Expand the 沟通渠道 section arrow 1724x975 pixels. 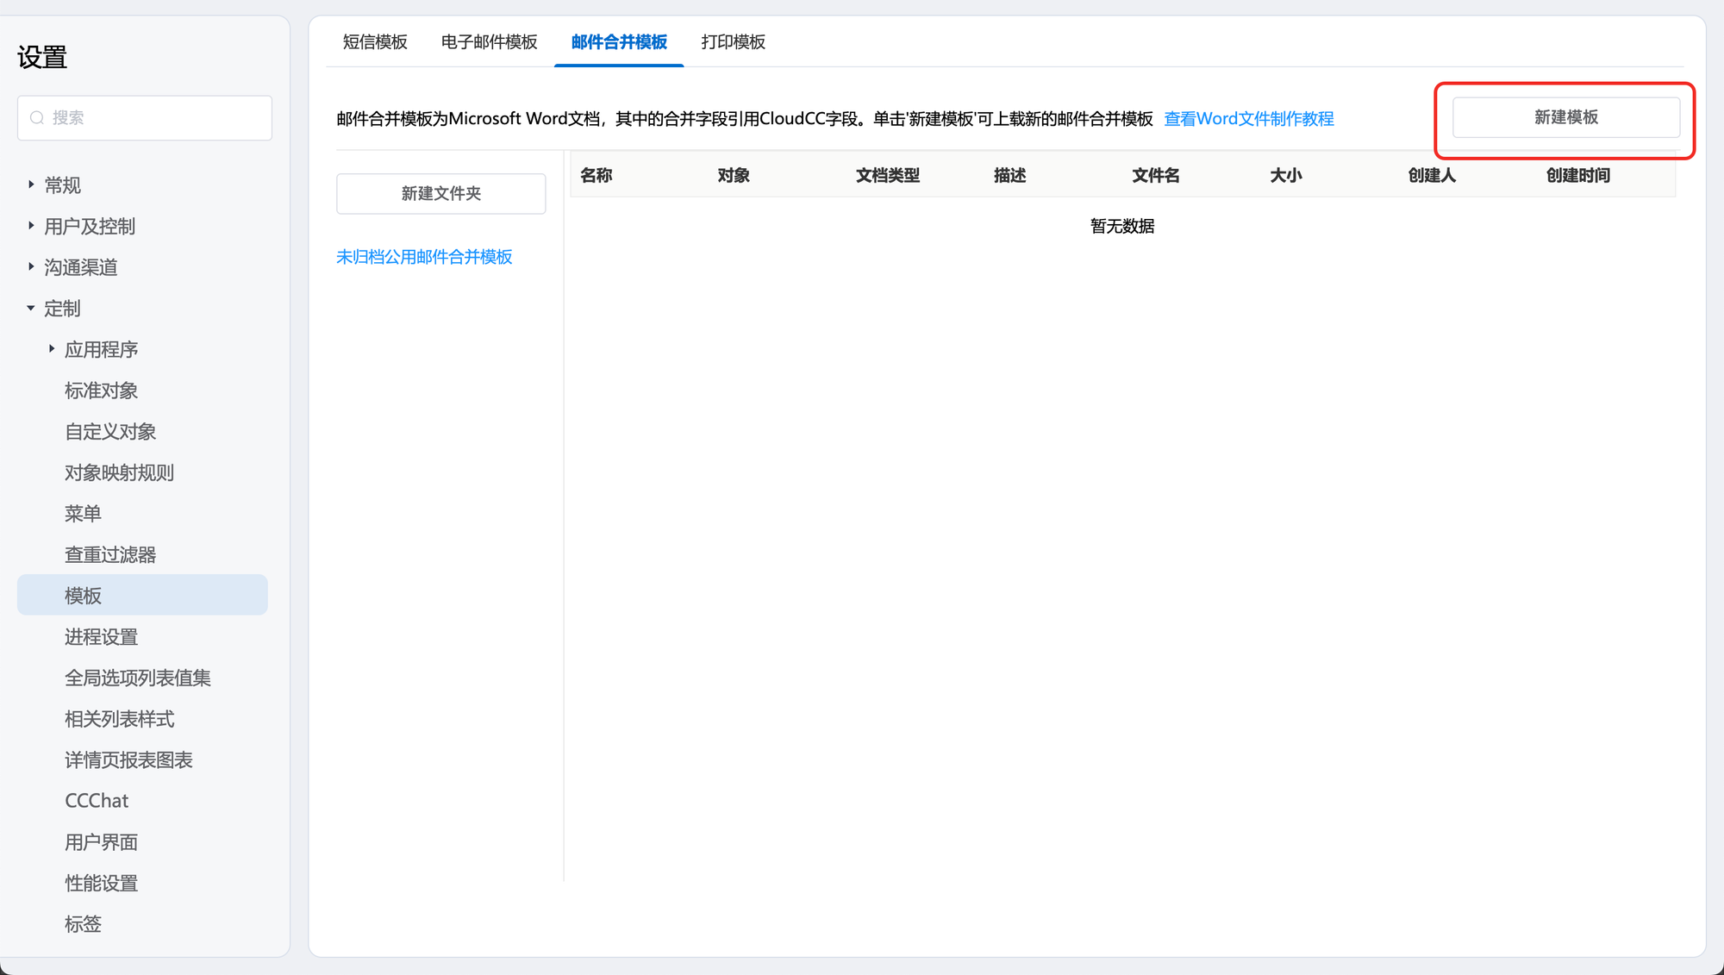31,267
